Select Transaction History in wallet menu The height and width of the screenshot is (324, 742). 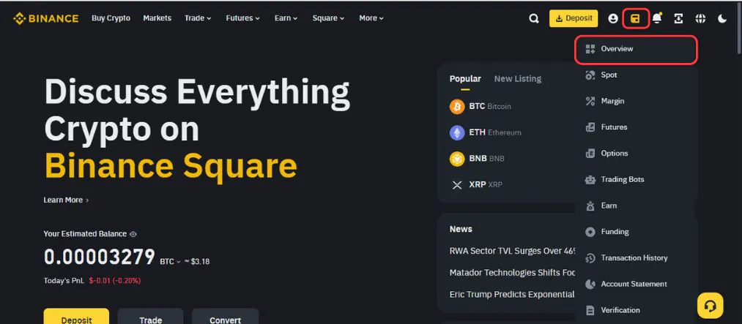point(636,258)
